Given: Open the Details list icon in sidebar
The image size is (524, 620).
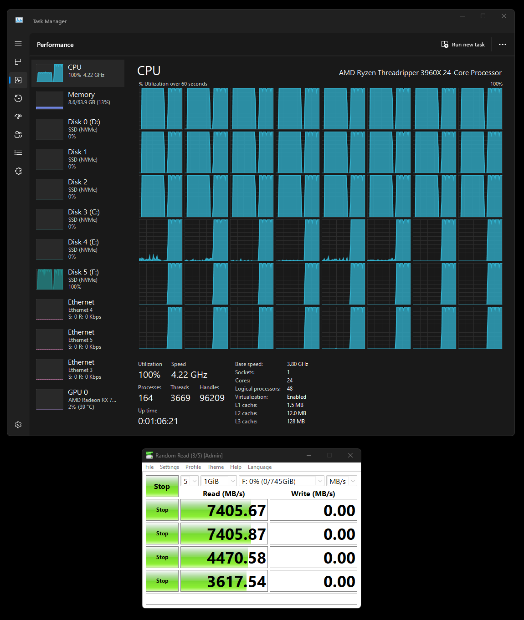Looking at the screenshot, I should tap(18, 153).
